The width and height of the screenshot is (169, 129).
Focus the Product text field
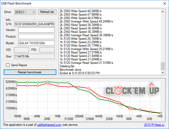click(36, 37)
